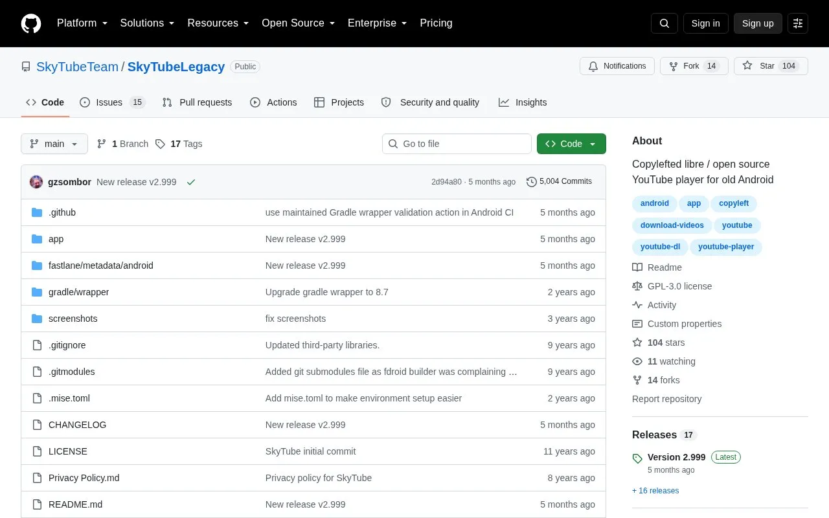
Task: Click the tag icon next to Version 2.999
Action: point(637,458)
